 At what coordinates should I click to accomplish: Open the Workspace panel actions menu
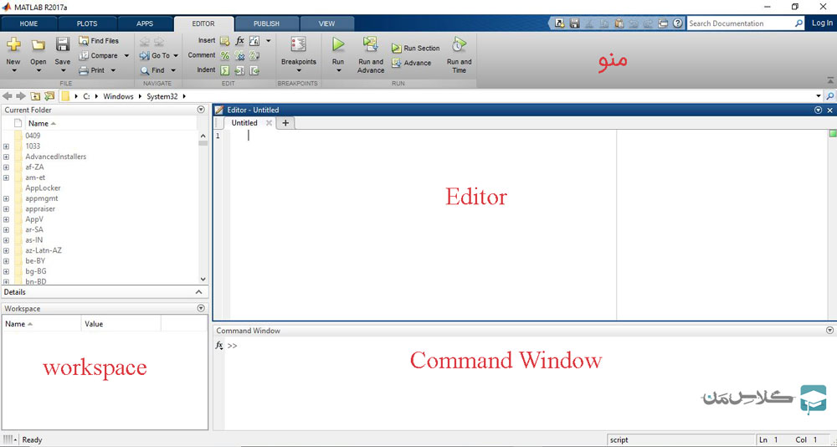coord(201,308)
